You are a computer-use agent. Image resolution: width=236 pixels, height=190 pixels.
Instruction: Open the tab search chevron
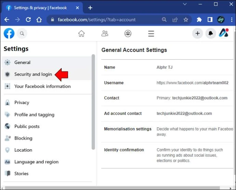(185, 4)
